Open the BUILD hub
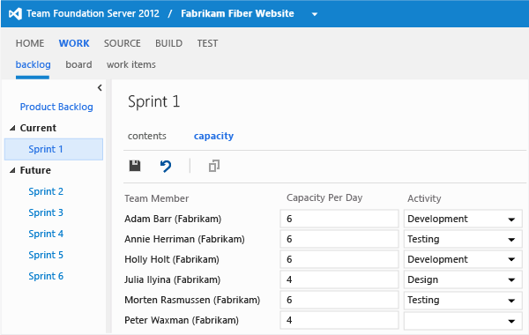Viewport: 529px width, 335px height. click(168, 43)
